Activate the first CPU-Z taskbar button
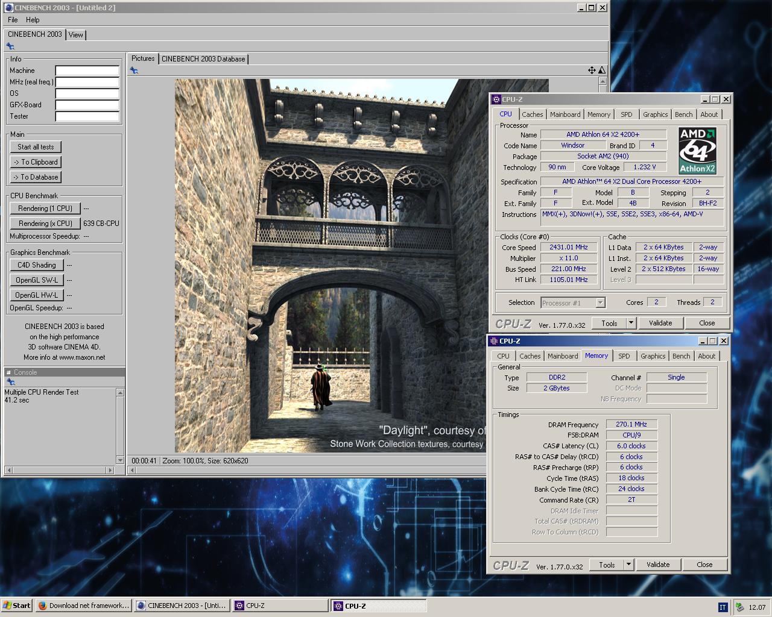 click(280, 606)
